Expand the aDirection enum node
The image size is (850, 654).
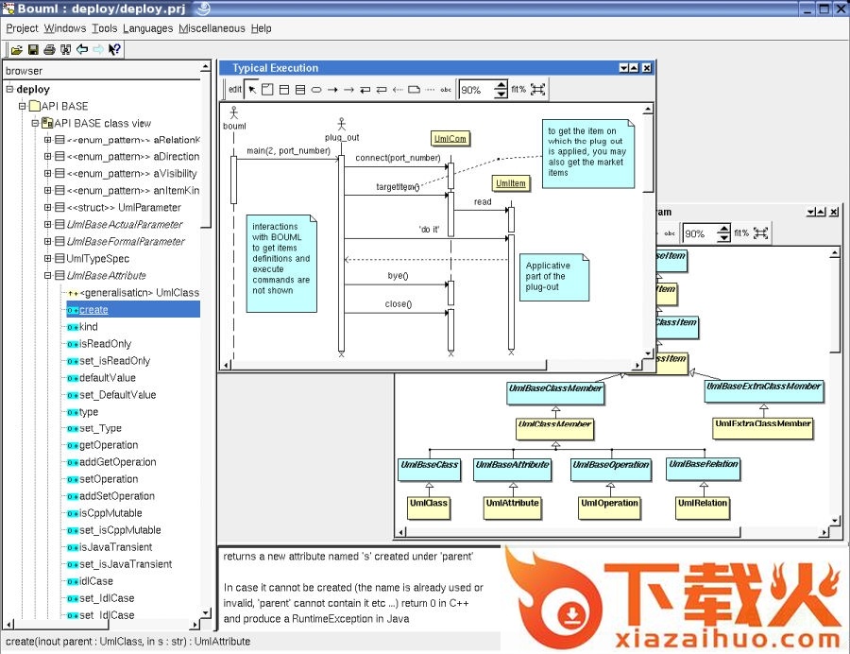pos(48,157)
